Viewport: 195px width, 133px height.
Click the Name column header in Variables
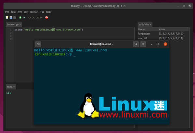[148, 29]
